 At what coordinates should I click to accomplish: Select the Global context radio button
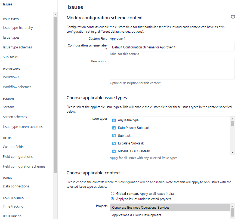click(x=113, y=193)
